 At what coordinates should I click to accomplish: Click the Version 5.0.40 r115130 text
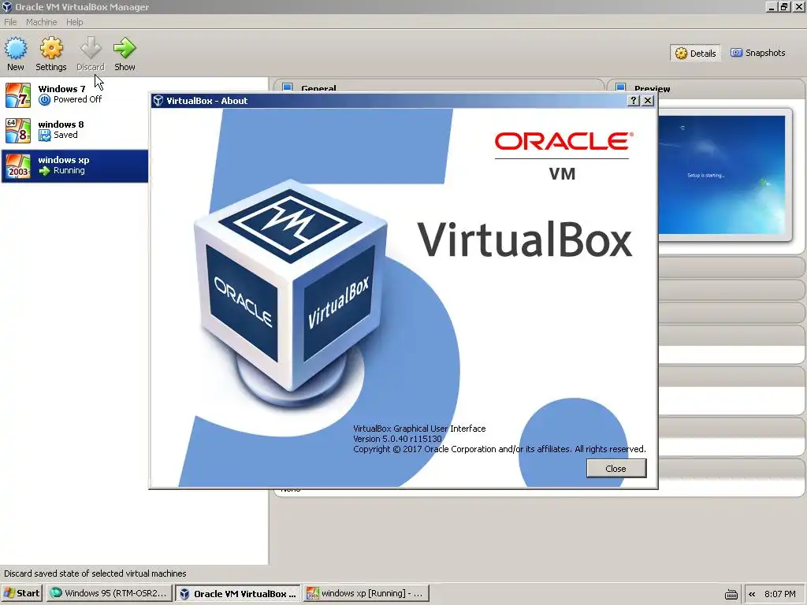[397, 439]
